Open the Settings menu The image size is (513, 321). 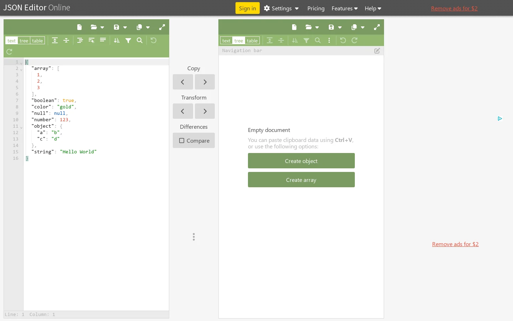point(281,8)
